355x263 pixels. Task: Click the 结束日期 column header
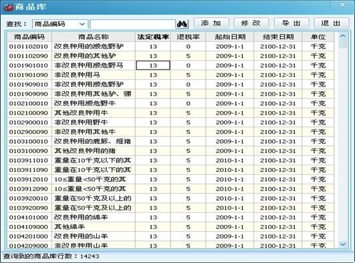point(278,37)
